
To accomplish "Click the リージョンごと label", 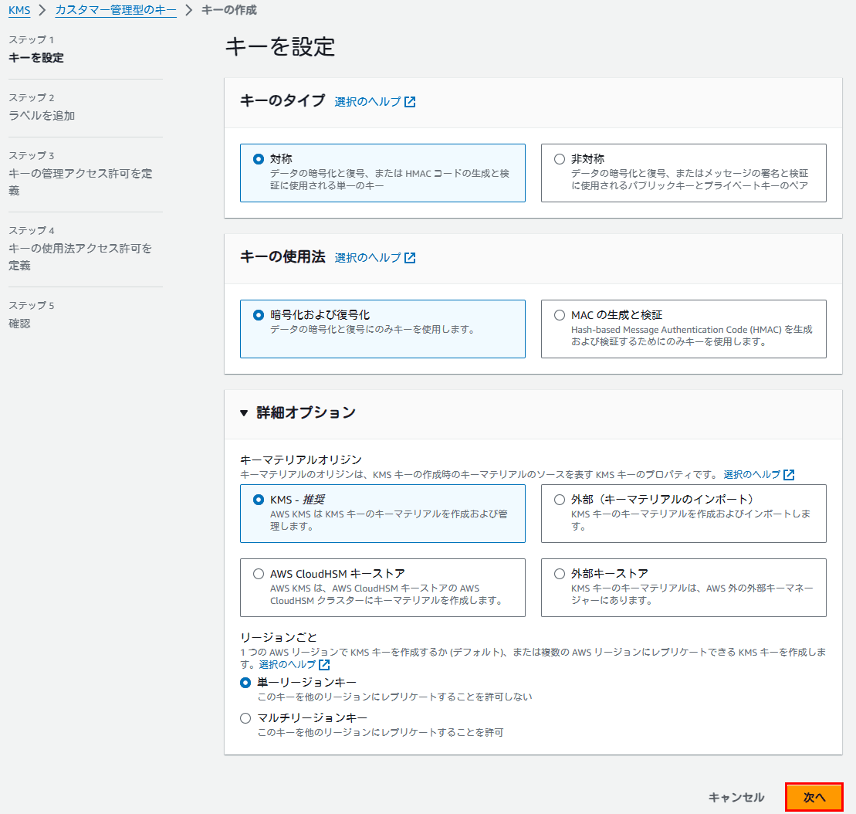I will click(x=279, y=637).
